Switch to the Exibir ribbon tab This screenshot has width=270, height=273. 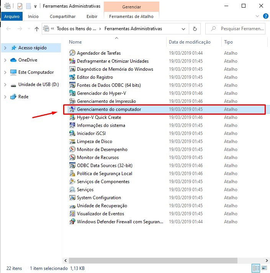[92, 16]
